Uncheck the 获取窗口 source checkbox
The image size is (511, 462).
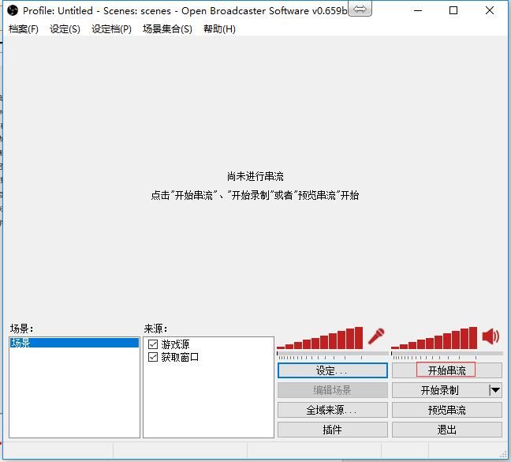153,357
